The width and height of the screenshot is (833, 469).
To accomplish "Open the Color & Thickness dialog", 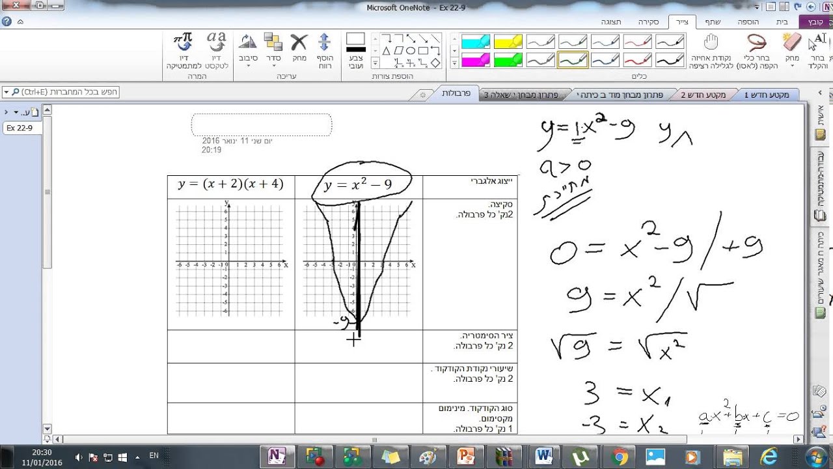I will 355,51.
